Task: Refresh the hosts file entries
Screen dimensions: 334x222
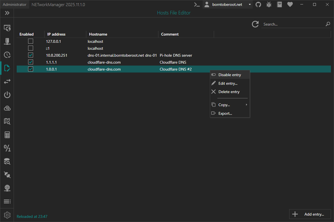Action: point(255,24)
